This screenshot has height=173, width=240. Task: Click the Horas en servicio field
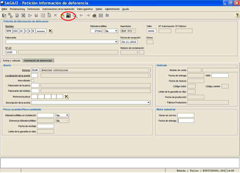click(186, 115)
